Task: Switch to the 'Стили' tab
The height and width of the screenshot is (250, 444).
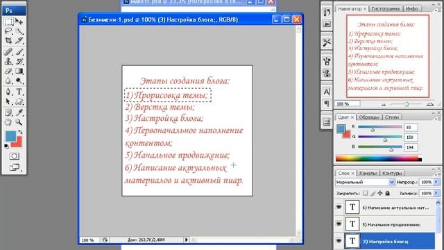Action: click(392, 117)
